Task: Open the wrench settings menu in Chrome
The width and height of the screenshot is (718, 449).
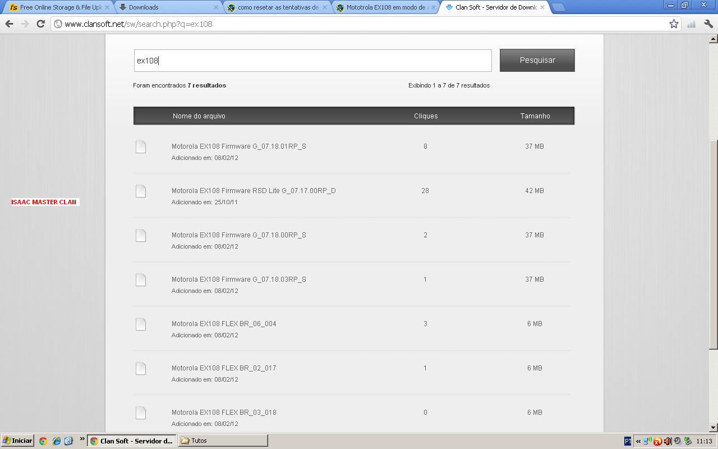Action: [x=708, y=24]
